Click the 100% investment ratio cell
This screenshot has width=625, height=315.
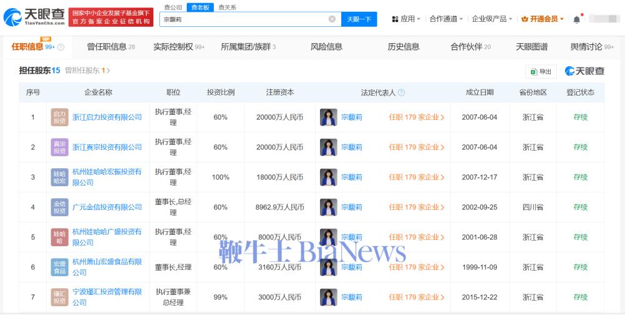(x=221, y=177)
